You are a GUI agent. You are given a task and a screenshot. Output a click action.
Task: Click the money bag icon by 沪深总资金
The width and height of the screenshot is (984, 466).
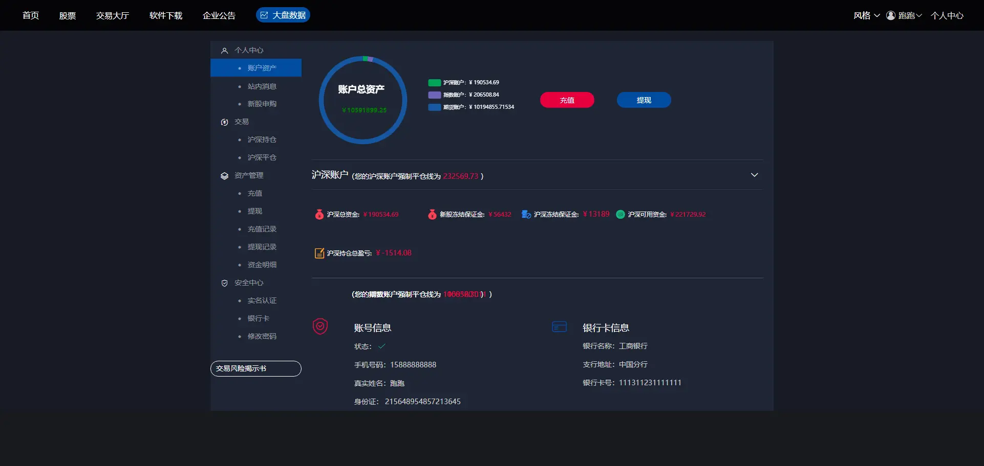319,215
